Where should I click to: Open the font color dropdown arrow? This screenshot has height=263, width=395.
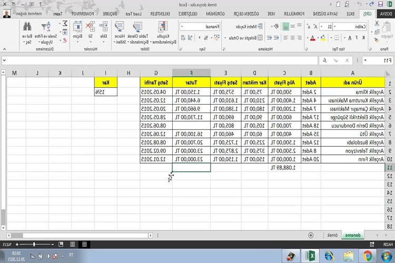click(x=308, y=38)
